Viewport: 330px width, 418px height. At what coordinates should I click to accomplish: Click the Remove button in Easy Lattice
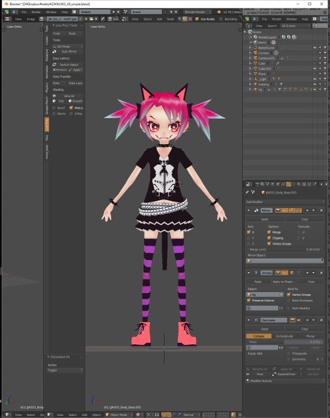(x=60, y=70)
